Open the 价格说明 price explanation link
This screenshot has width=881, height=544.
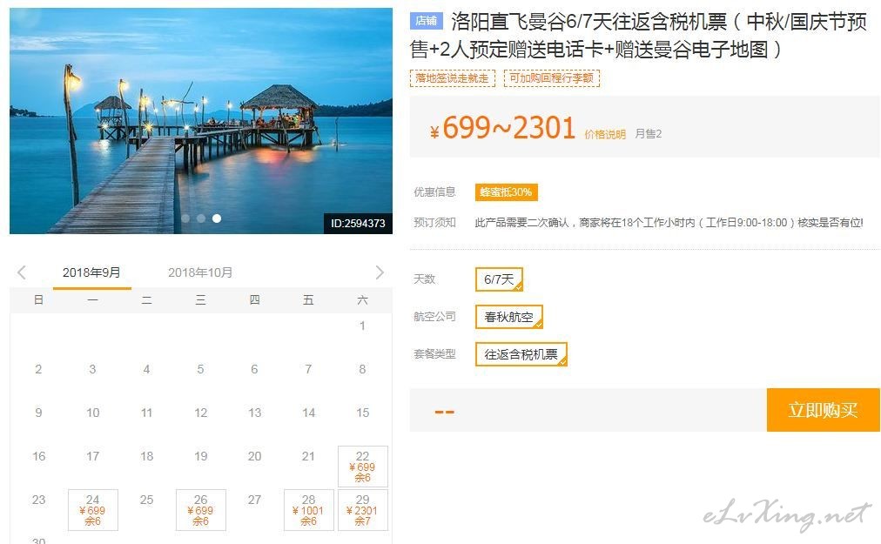(x=605, y=134)
